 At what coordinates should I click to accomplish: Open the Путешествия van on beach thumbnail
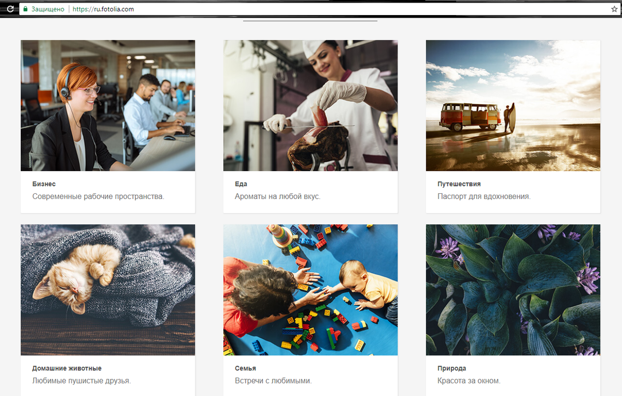pyautogui.click(x=513, y=106)
